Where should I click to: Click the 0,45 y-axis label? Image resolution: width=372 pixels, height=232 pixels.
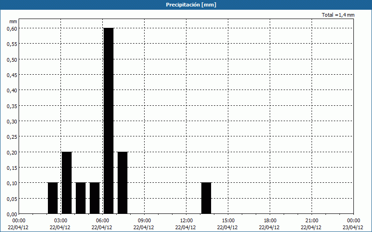(x=12, y=75)
